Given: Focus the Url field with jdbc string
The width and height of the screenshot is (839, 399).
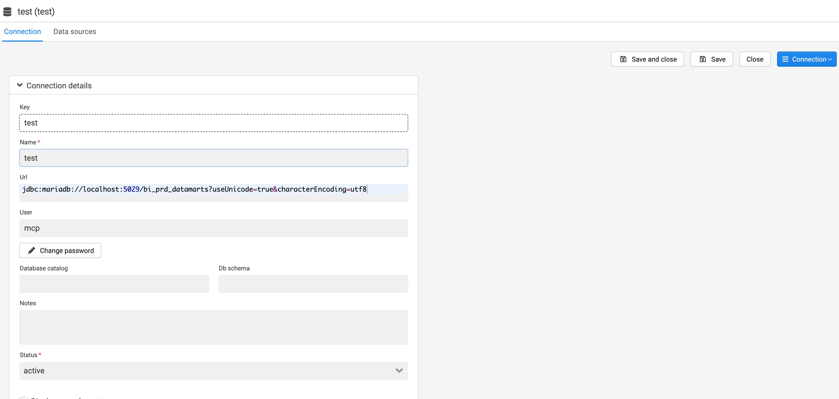Looking at the screenshot, I should (213, 193).
